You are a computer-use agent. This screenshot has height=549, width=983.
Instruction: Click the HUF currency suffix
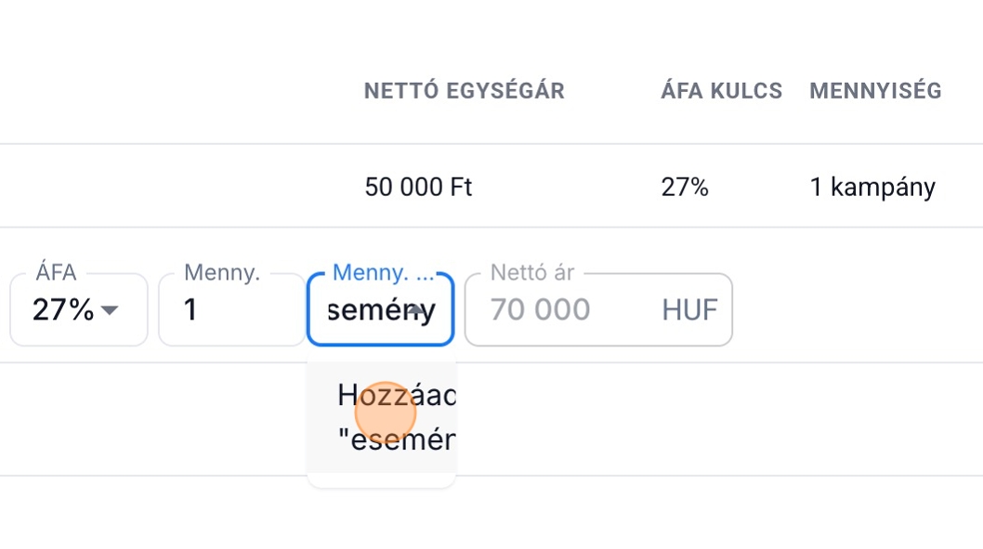[x=689, y=309]
